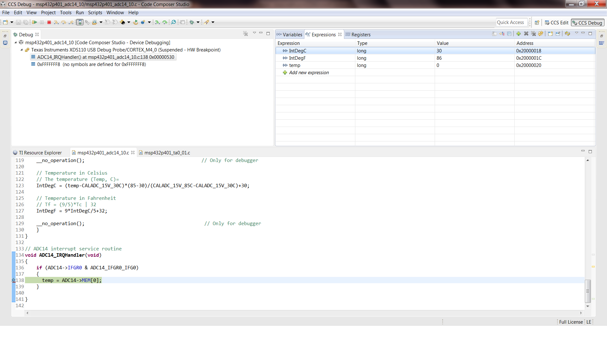Click the Step Into icon
This screenshot has width=607, height=341.
(x=56, y=22)
